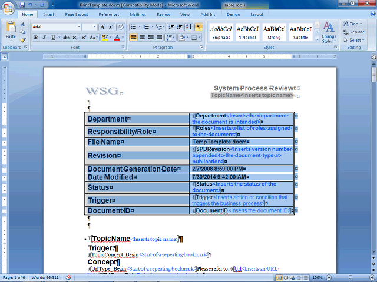This screenshot has width=377, height=282.
Task: Open font color dropdown arrow
Action: point(123,38)
